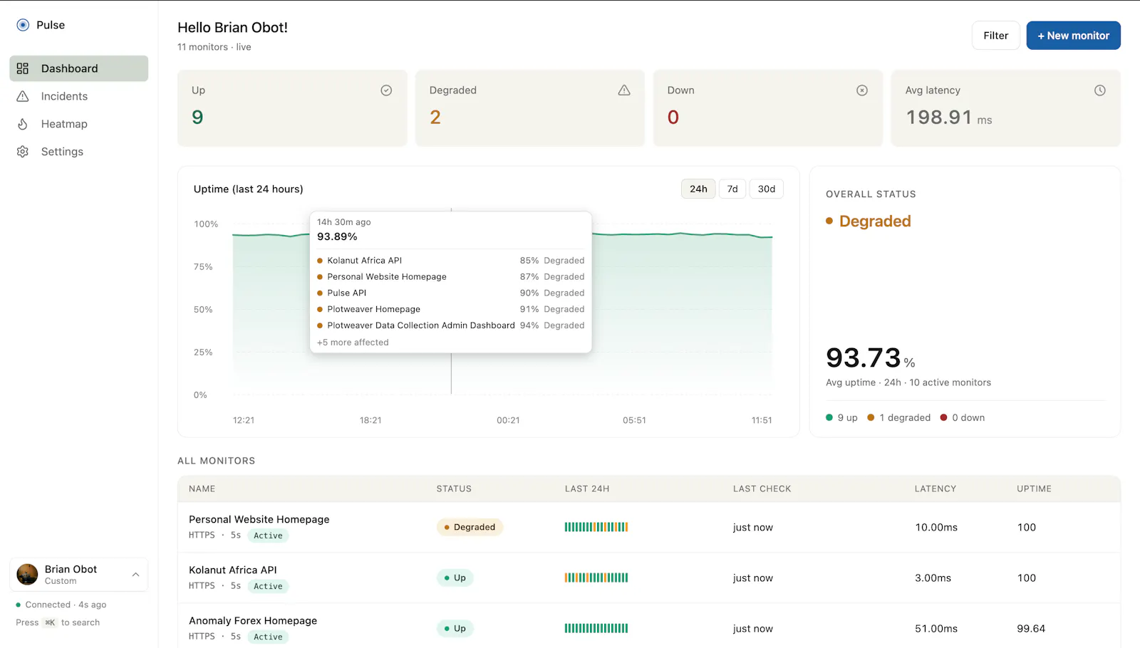Click the Pulse logo icon
This screenshot has width=1140, height=648.
pos(23,25)
